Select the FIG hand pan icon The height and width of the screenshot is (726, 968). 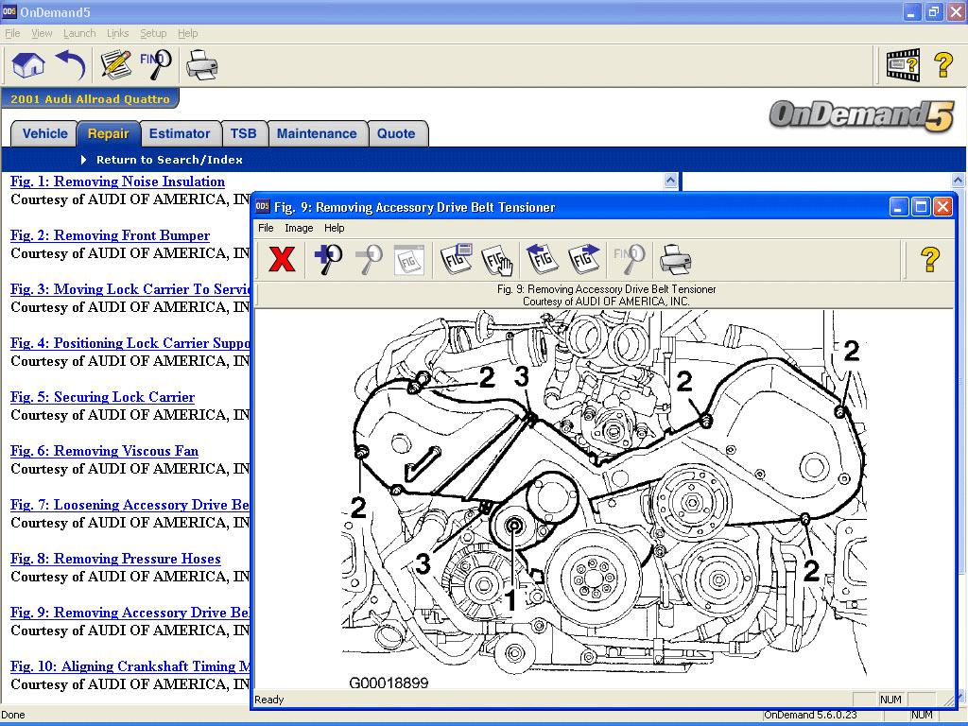[x=497, y=259]
